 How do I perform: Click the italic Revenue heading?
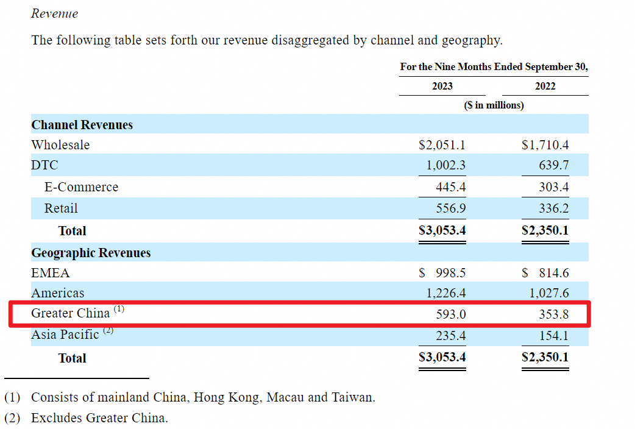click(54, 13)
